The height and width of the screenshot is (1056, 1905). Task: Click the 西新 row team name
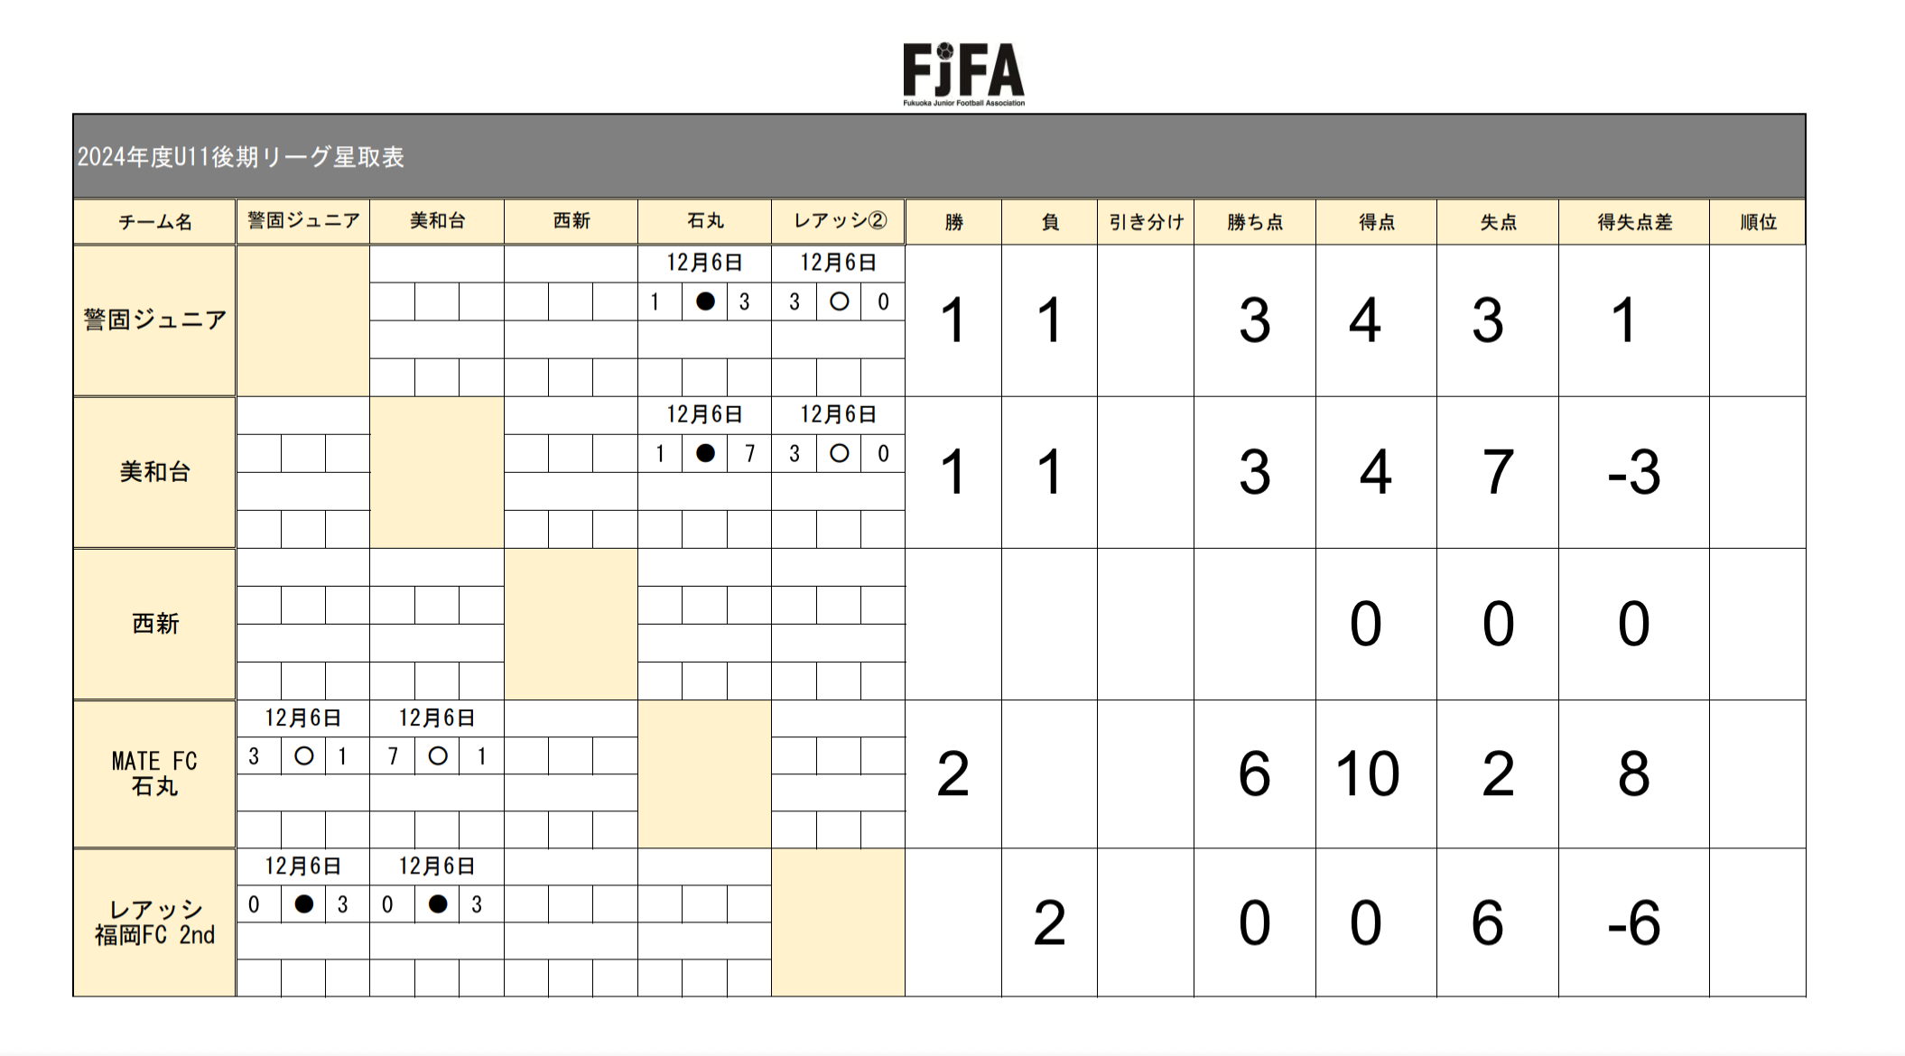pyautogui.click(x=155, y=624)
